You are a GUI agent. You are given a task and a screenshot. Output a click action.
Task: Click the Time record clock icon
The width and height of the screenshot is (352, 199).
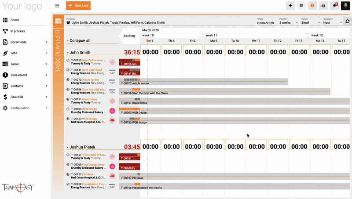[5, 75]
